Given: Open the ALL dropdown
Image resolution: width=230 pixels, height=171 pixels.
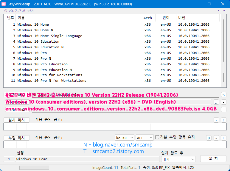Looking at the screenshot, I should point(144,138).
